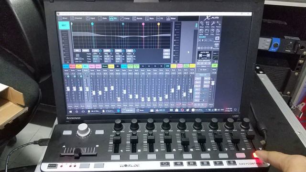Viewport: 306px width, 172px height.
Task: Select the FX 1 sends button
Action: point(197,90)
